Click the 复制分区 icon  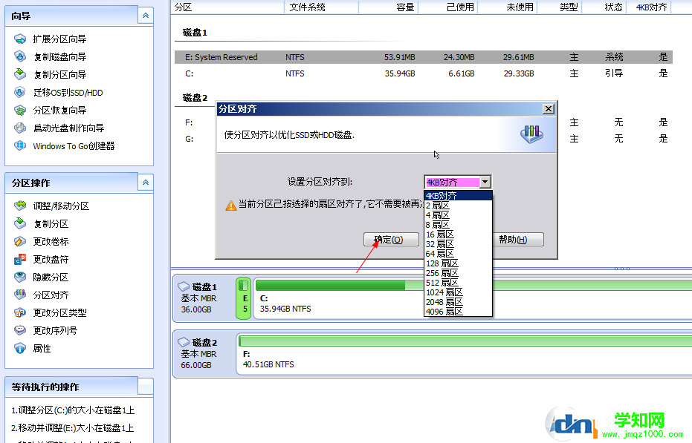20,223
